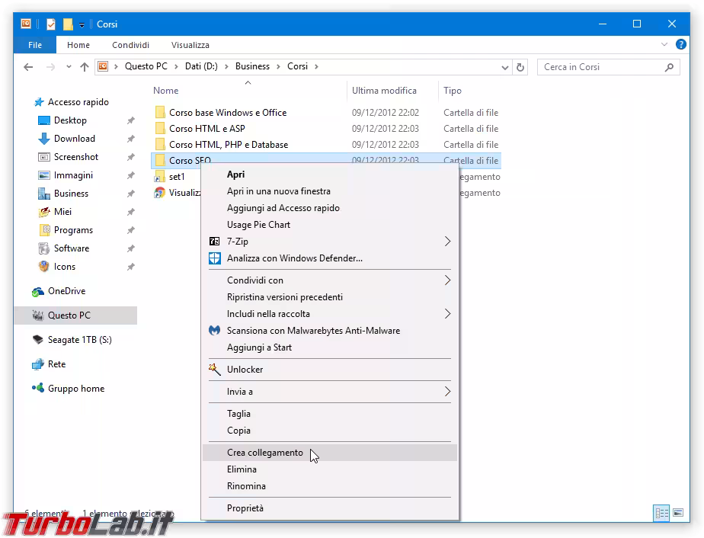Select Seagate 1TB drive in sidebar

(79, 340)
